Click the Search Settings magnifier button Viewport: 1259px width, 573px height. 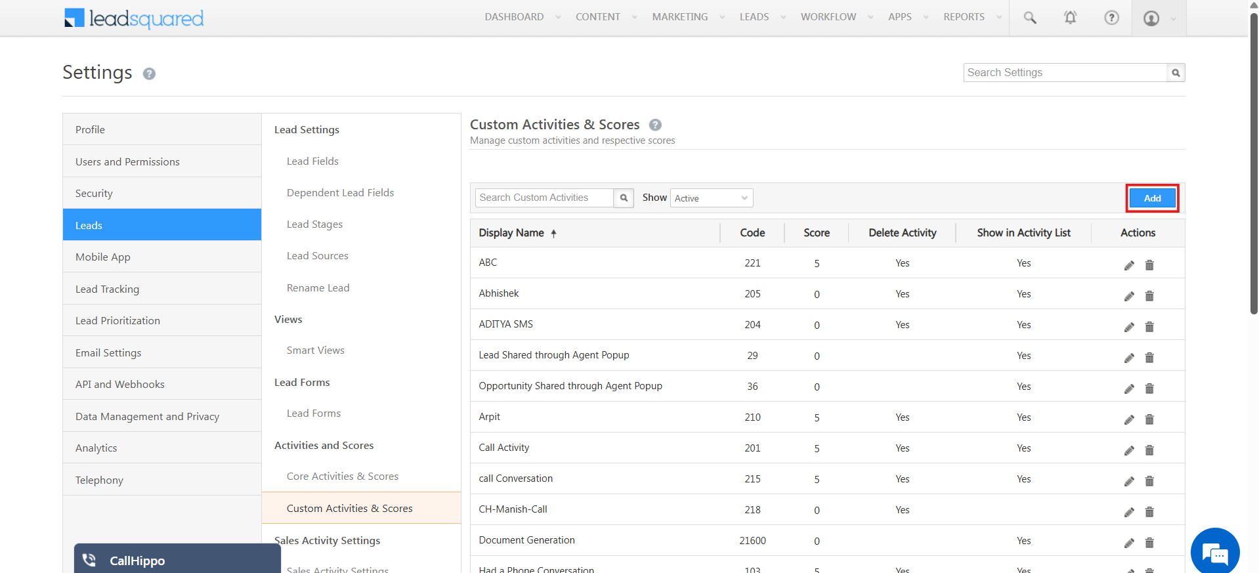point(1176,73)
